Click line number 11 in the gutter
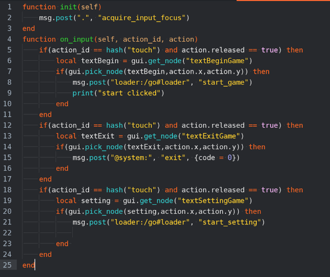Image resolution: width=330 pixels, height=277 pixels. pyautogui.click(x=7, y=114)
